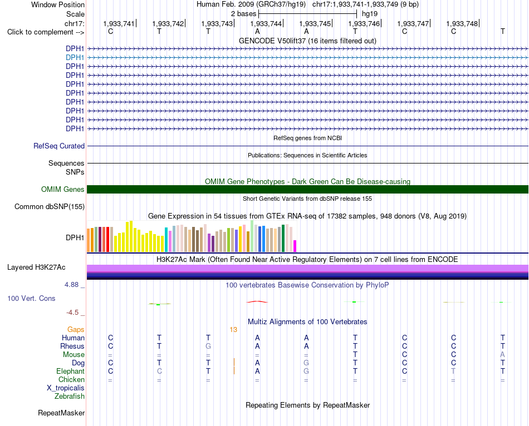This screenshot has width=529, height=426.
Task: Click the Scale label
Action: pos(75,14)
